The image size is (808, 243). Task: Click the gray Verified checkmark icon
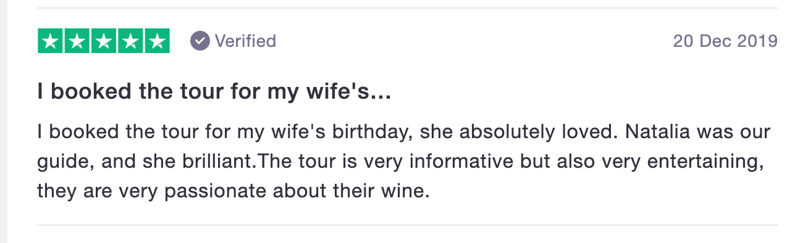click(200, 41)
